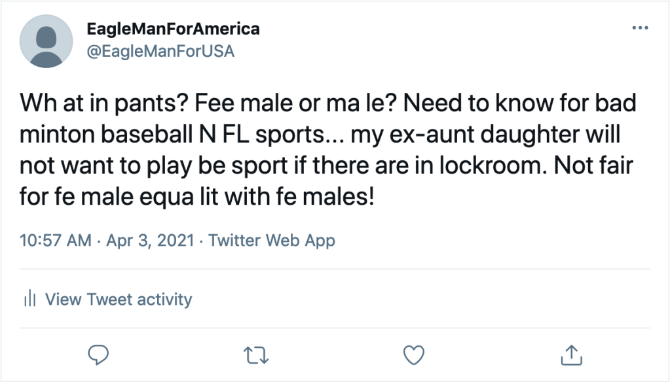Viewport: 670px width, 382px height.
Task: Like the tweet with the heart icon
Action: tap(413, 355)
